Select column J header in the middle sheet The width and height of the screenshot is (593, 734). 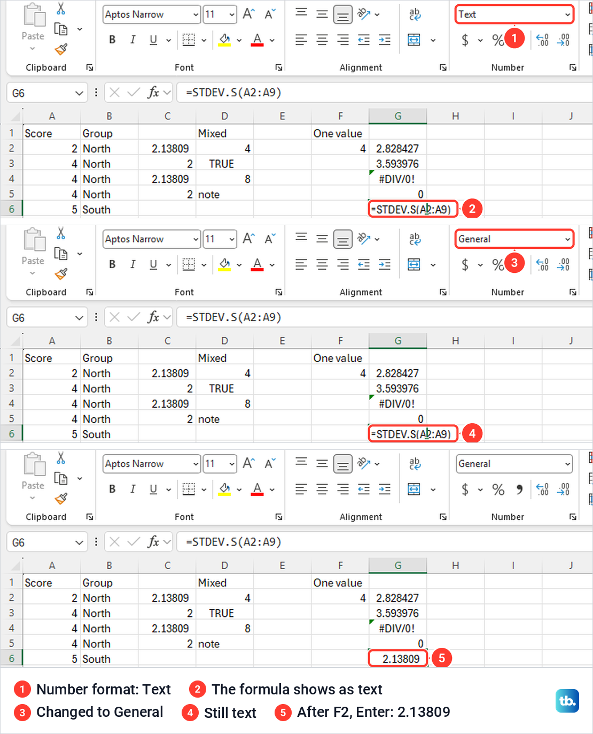point(567,341)
